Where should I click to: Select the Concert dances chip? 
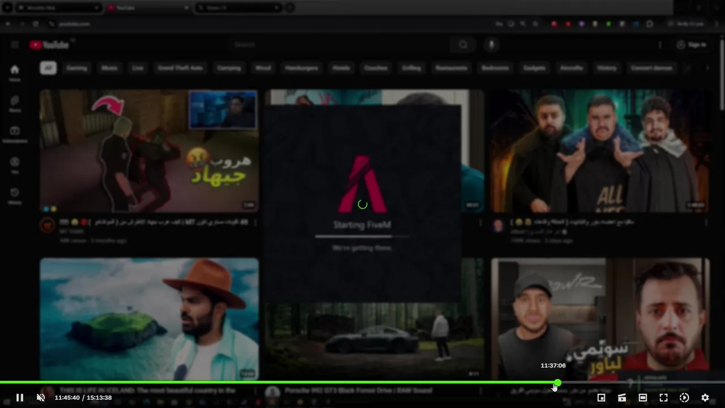tap(651, 68)
